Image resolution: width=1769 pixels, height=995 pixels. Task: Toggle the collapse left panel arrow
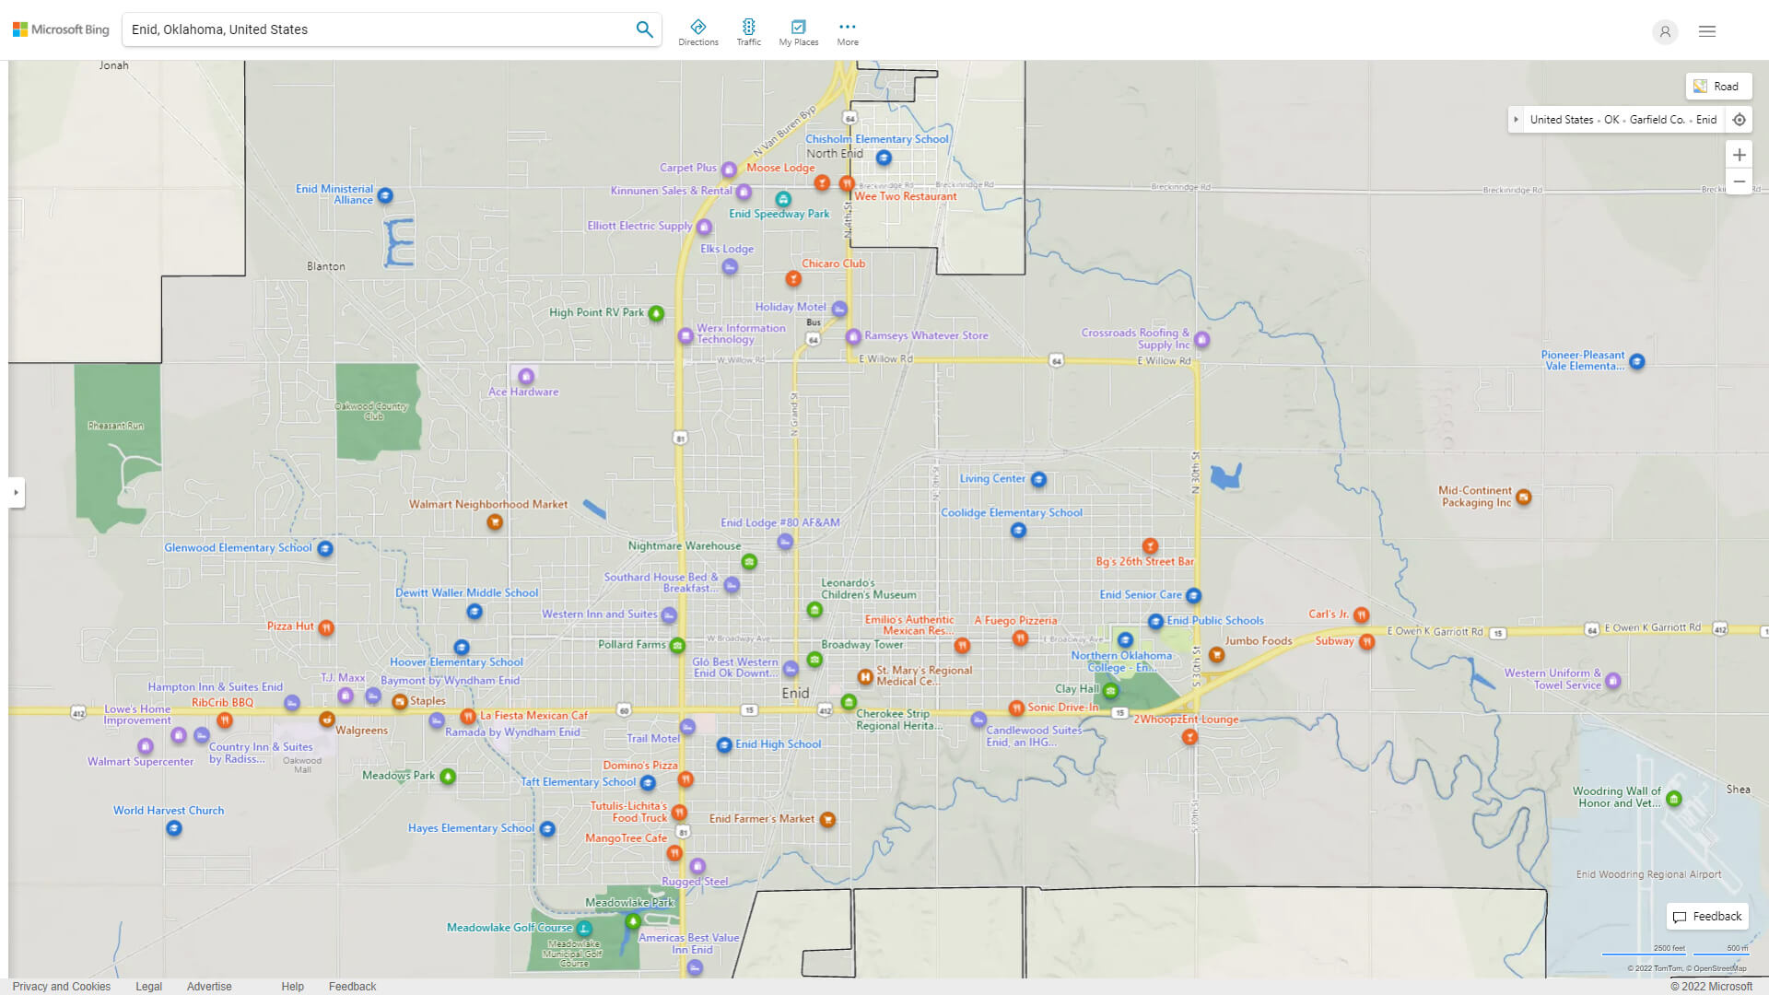point(15,491)
